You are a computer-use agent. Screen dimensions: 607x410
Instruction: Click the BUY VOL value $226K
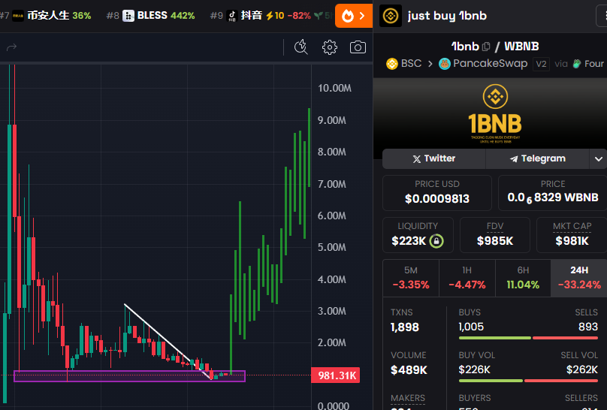(474, 369)
